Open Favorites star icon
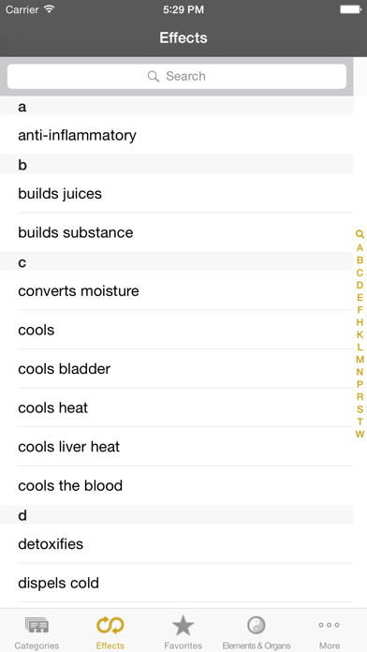367x652 pixels. (x=183, y=626)
